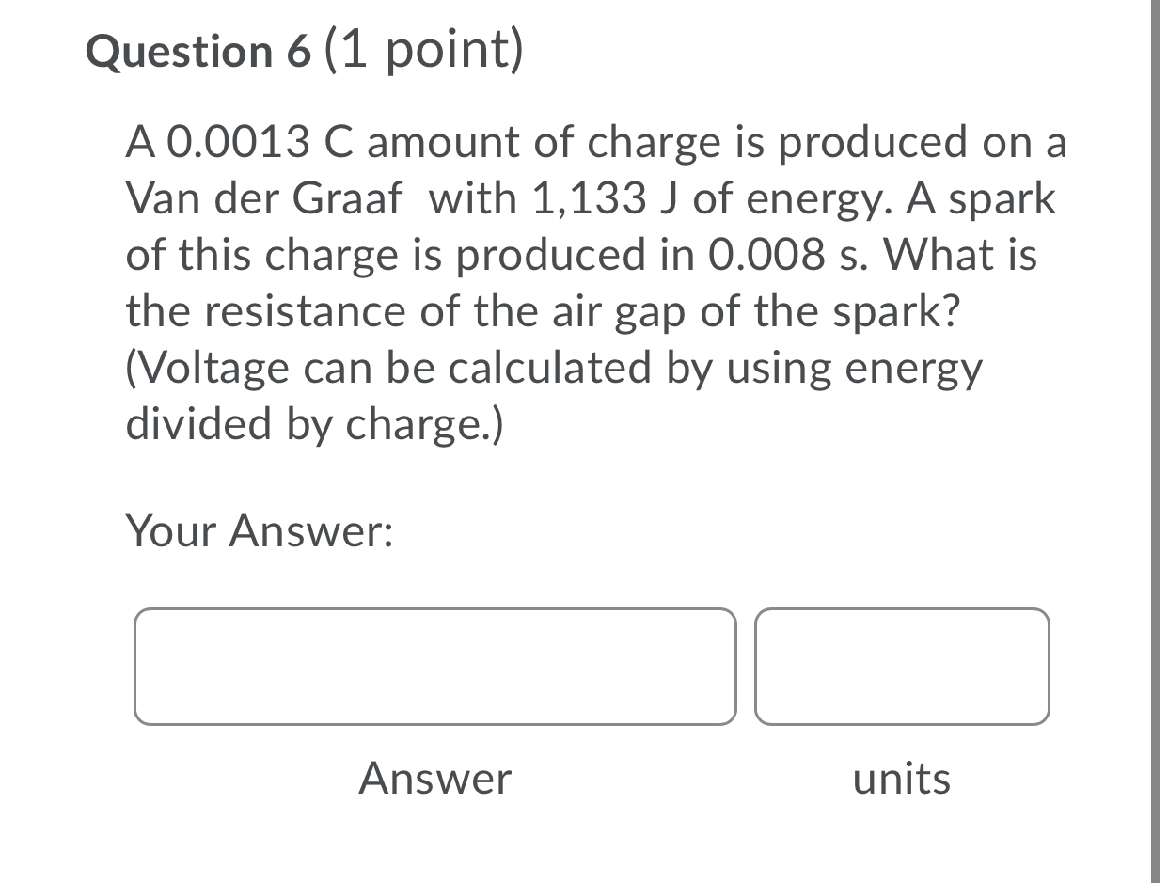1168x883 pixels.
Task: Place cursor inside the larger answer box
Action: click(x=435, y=666)
